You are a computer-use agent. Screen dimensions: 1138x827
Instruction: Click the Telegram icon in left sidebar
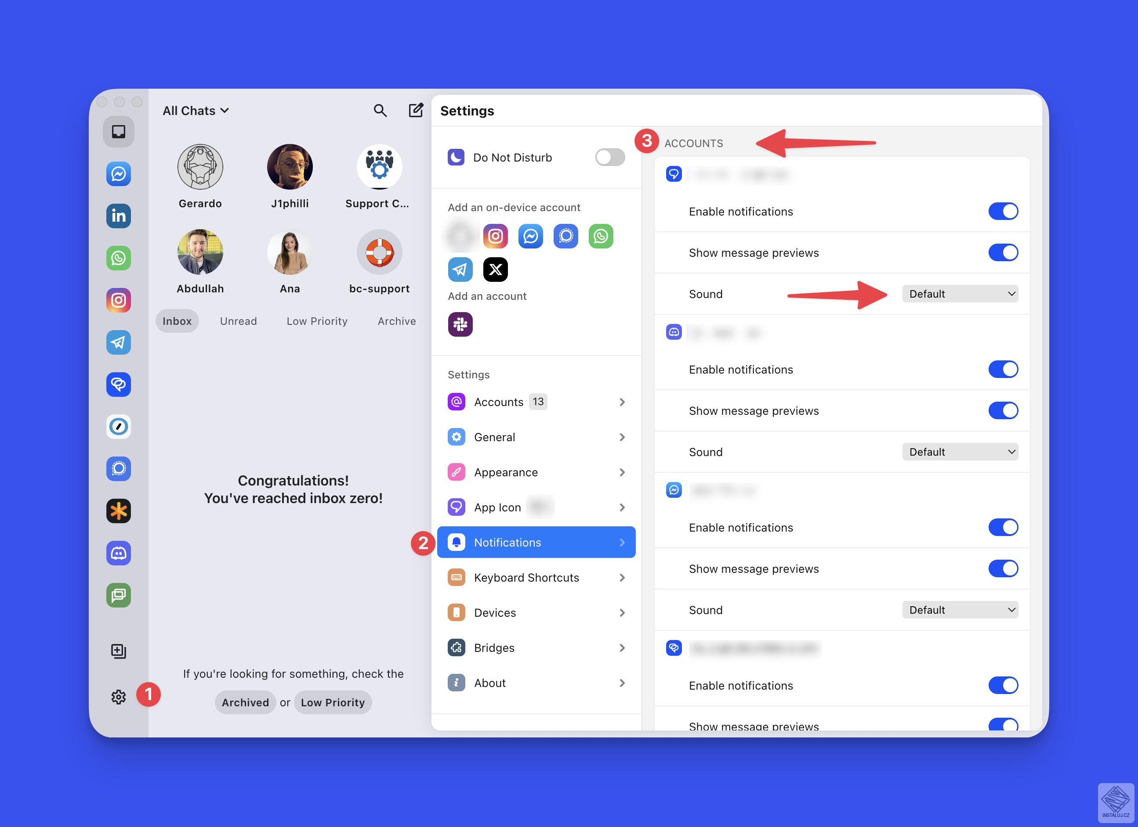(x=119, y=342)
